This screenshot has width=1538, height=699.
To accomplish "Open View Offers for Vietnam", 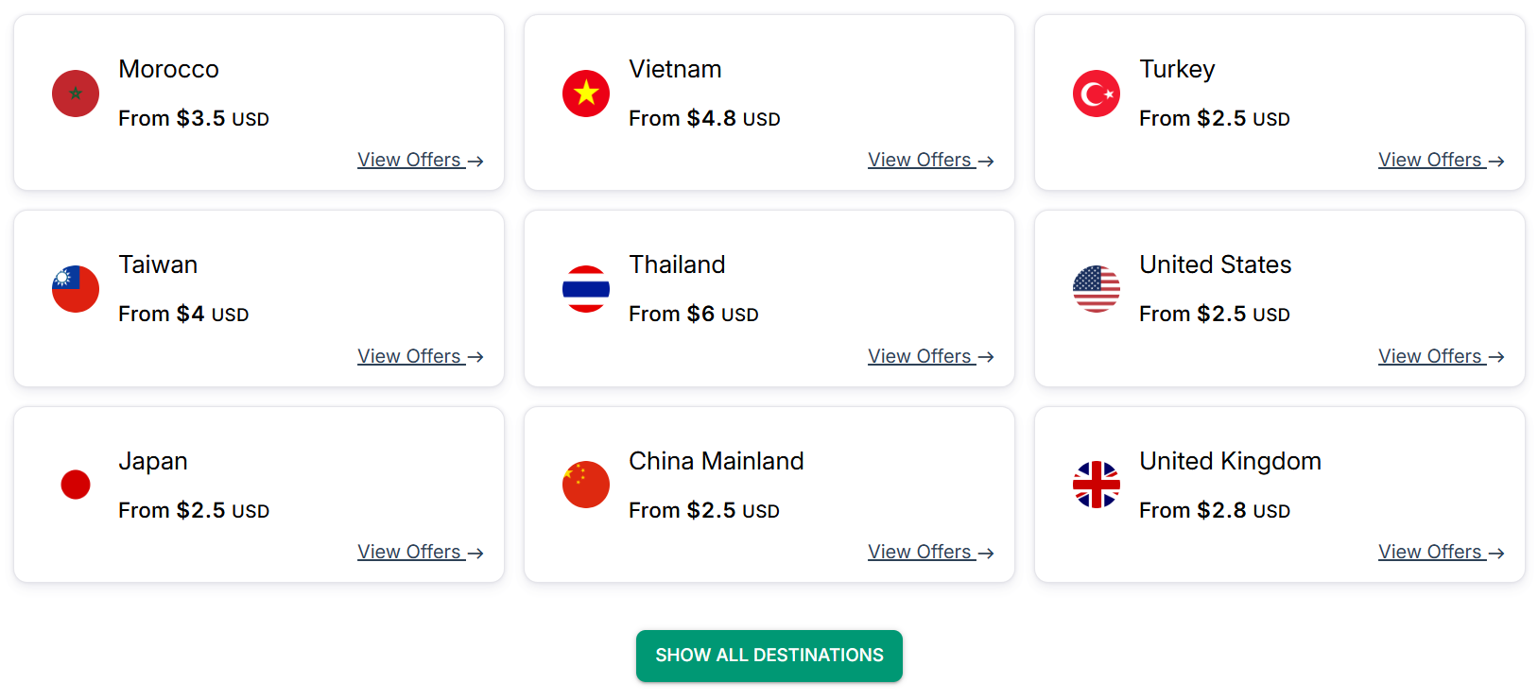I will tap(930, 161).
